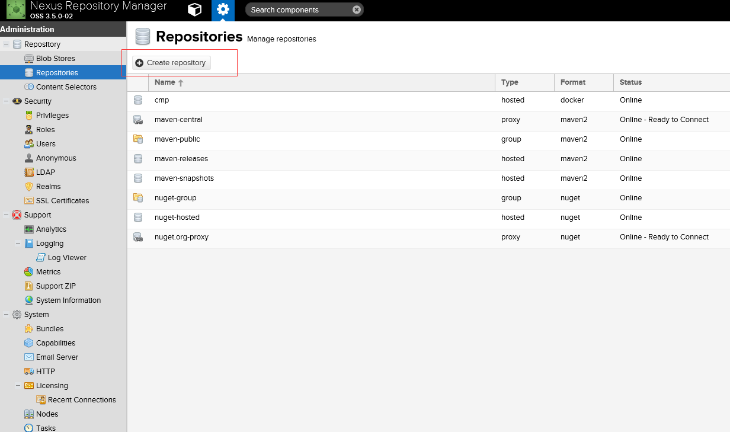Collapse the Licensing tree node
This screenshot has height=432, width=730.
pos(18,386)
